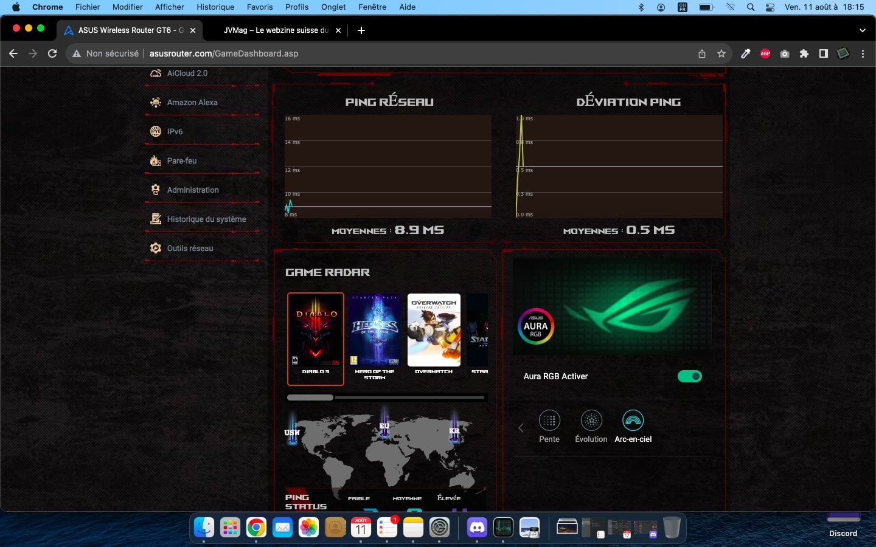This screenshot has width=876, height=547.
Task: Switch to the JVMag webzine tab
Action: 277,30
